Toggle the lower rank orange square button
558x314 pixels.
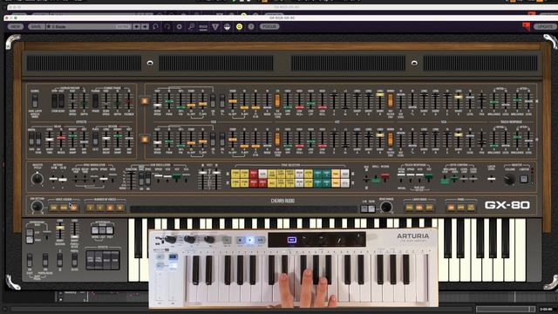point(145,139)
